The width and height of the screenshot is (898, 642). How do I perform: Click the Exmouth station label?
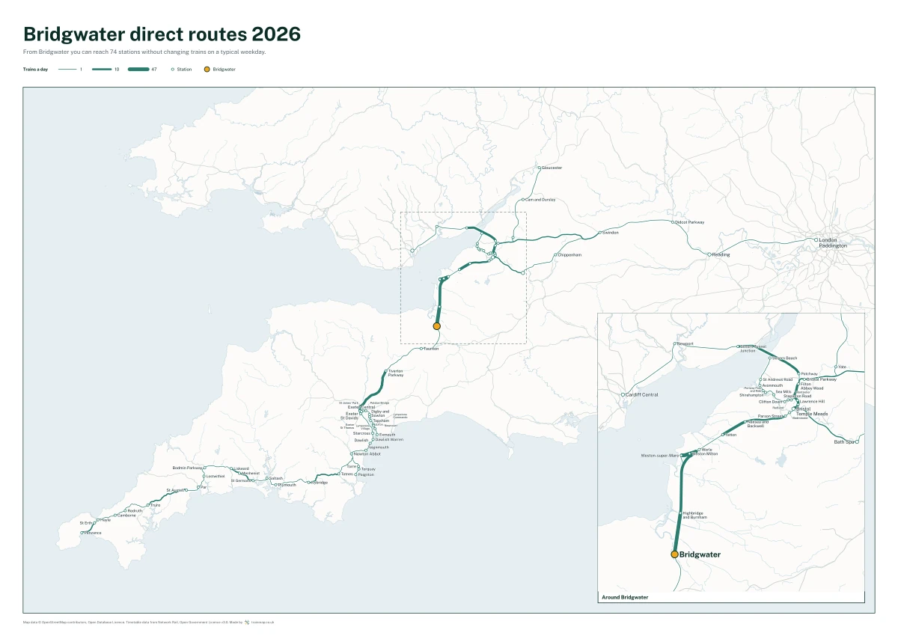pos(388,434)
